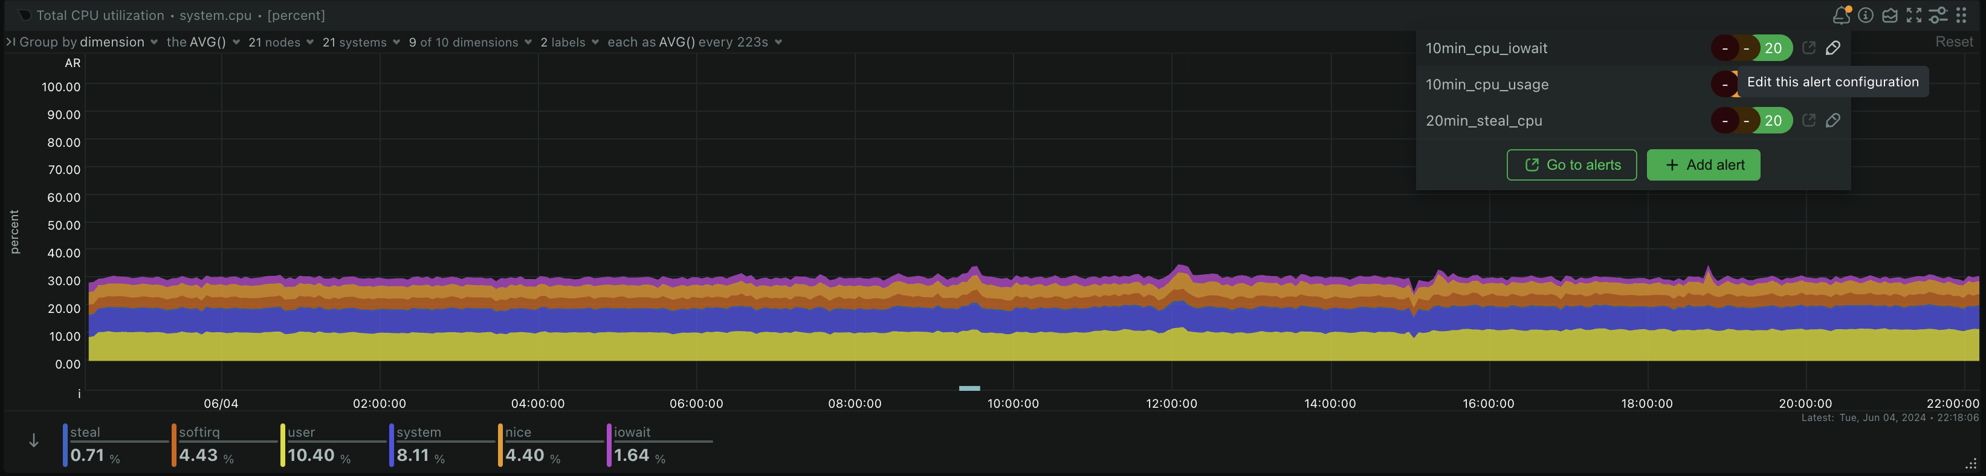This screenshot has width=1986, height=476.
Task: Open the chart information icon
Action: coord(1866,16)
